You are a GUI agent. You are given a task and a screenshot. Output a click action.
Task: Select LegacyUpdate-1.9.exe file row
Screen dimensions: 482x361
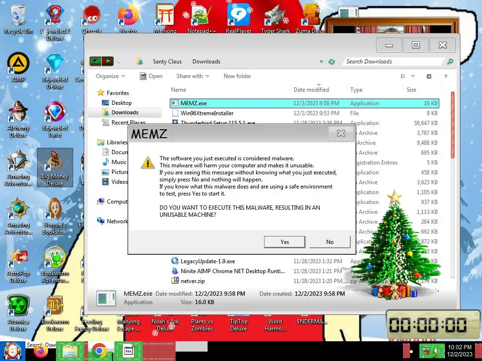coord(305,261)
